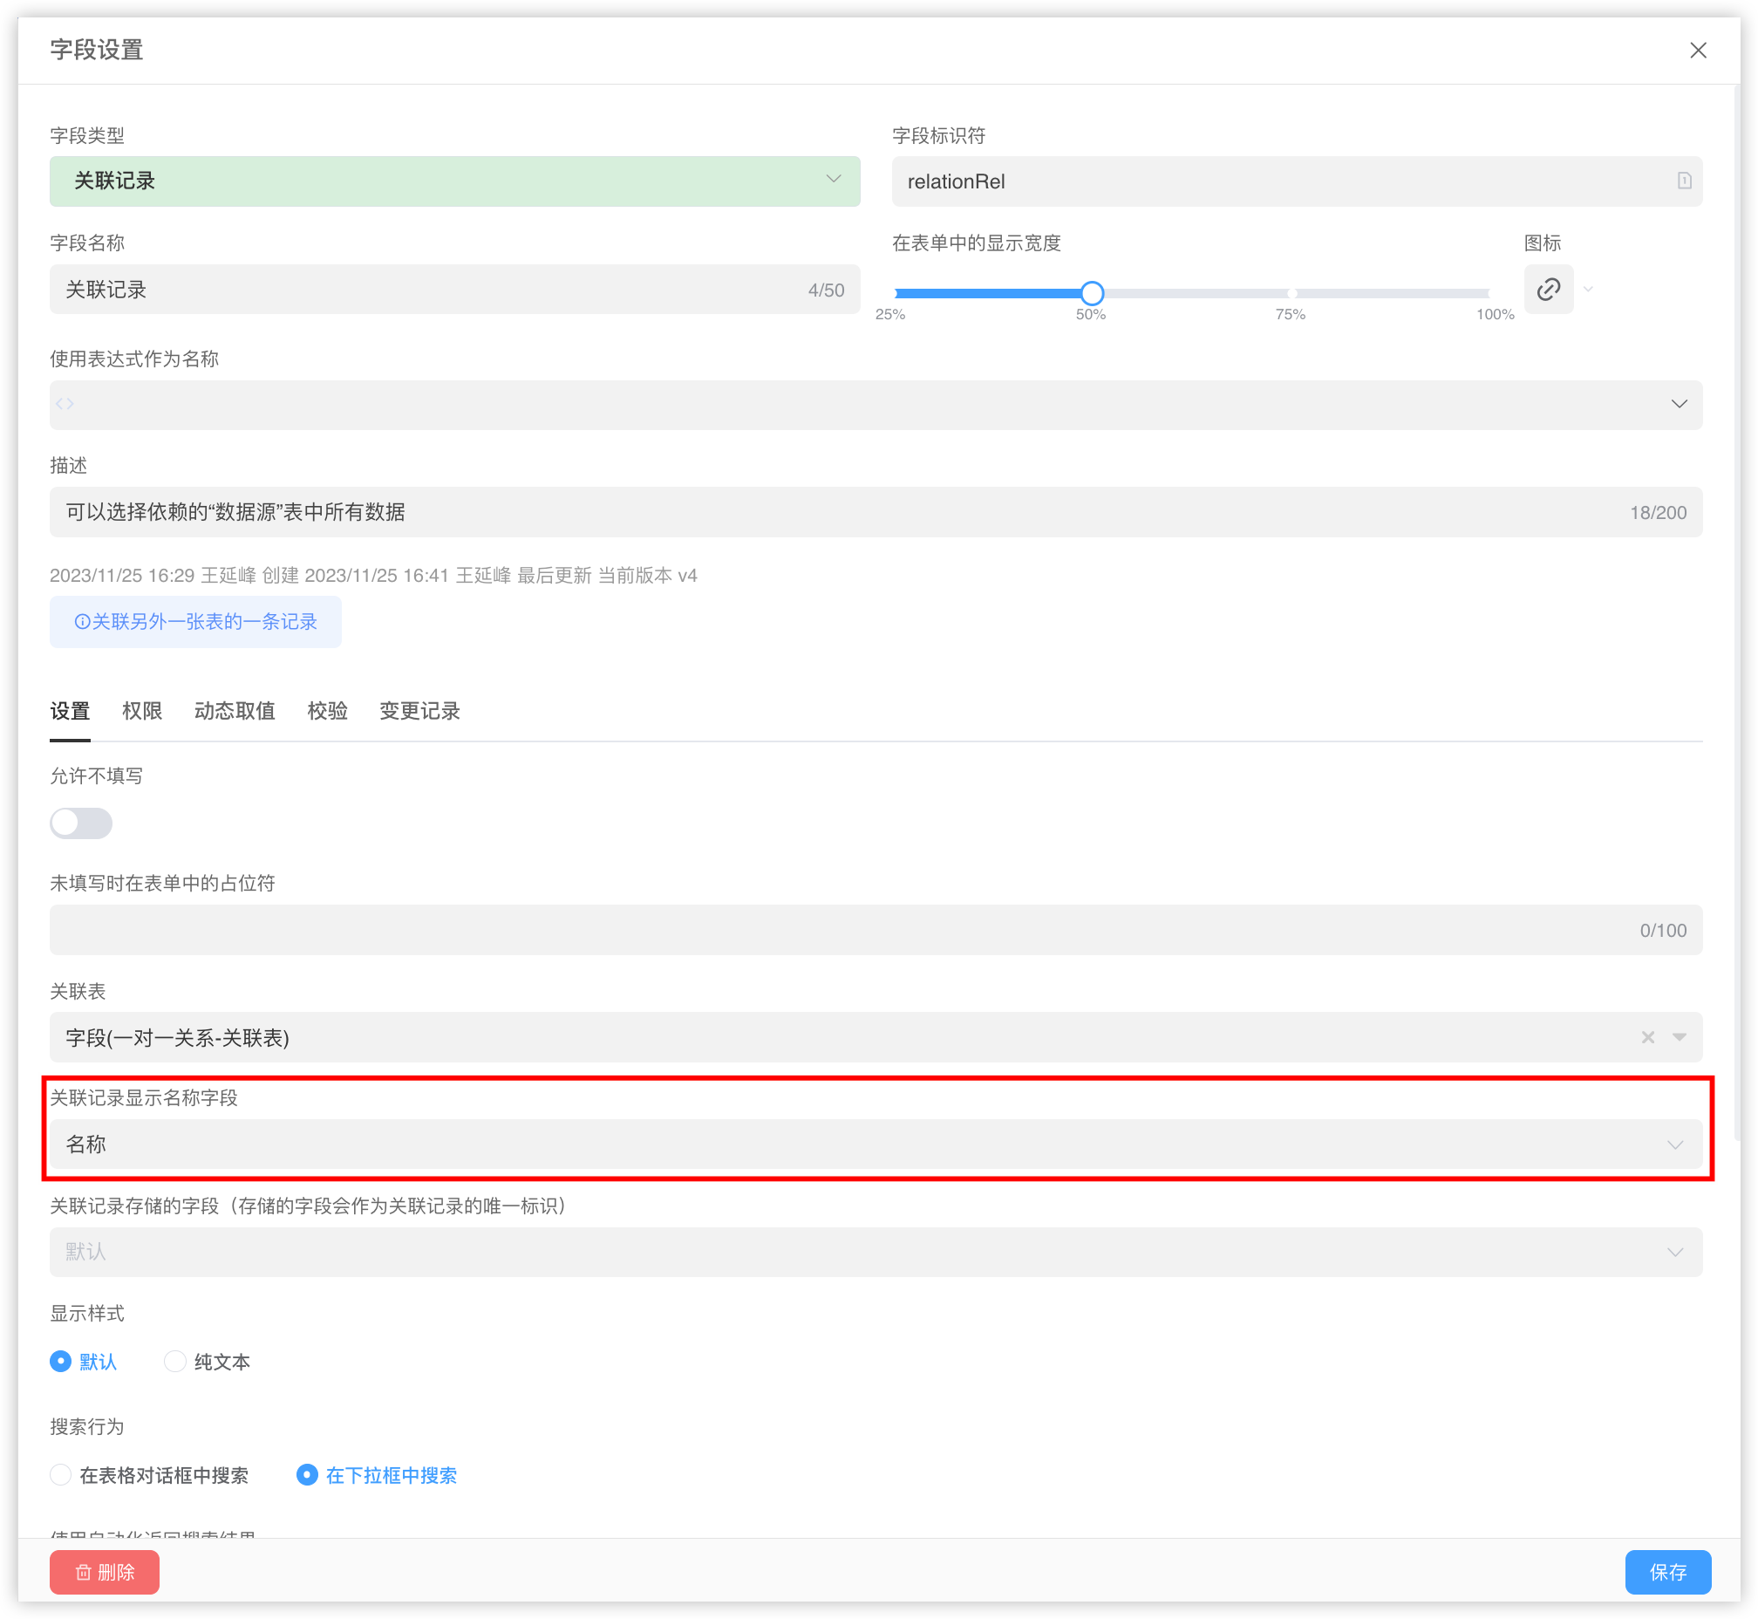Click the copy icon in relationRel field
The width and height of the screenshot is (1758, 1619).
pyautogui.click(x=1684, y=181)
